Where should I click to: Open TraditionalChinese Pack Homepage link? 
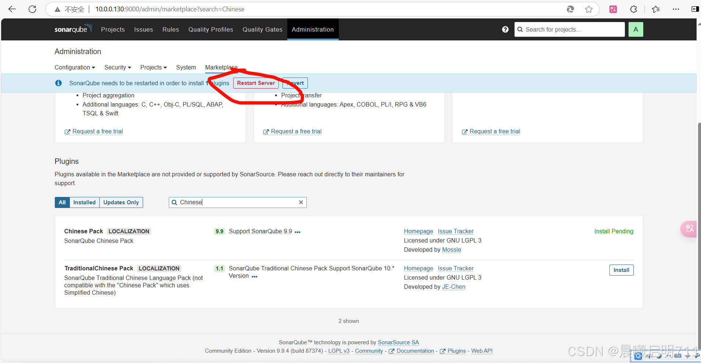click(419, 269)
